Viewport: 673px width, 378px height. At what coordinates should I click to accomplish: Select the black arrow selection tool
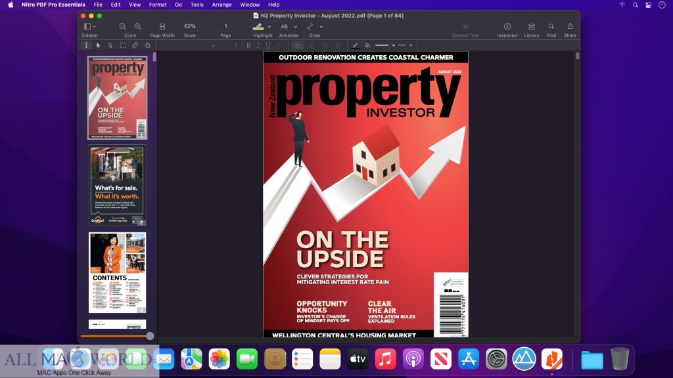tap(99, 45)
